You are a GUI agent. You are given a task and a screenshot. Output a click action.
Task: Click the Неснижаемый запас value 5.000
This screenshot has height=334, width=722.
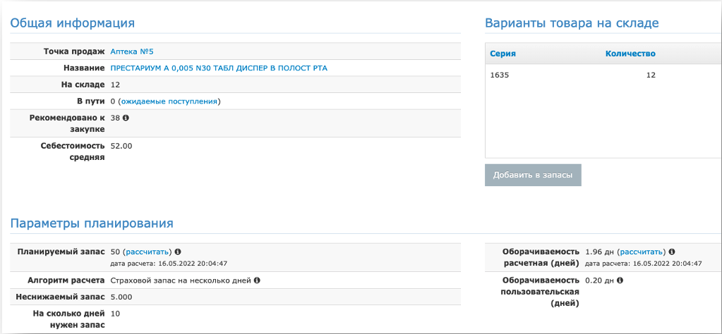click(121, 297)
